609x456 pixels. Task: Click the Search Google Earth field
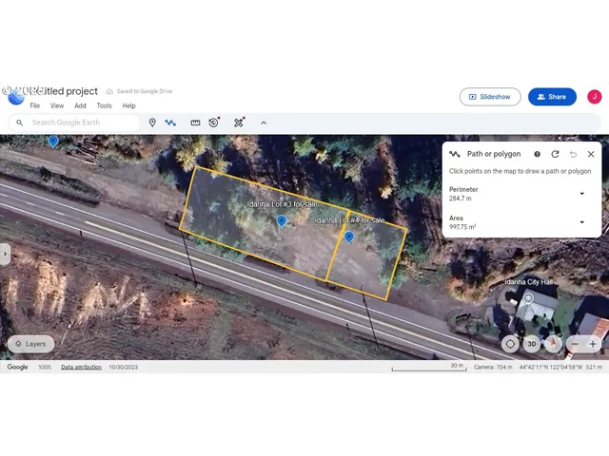[81, 123]
